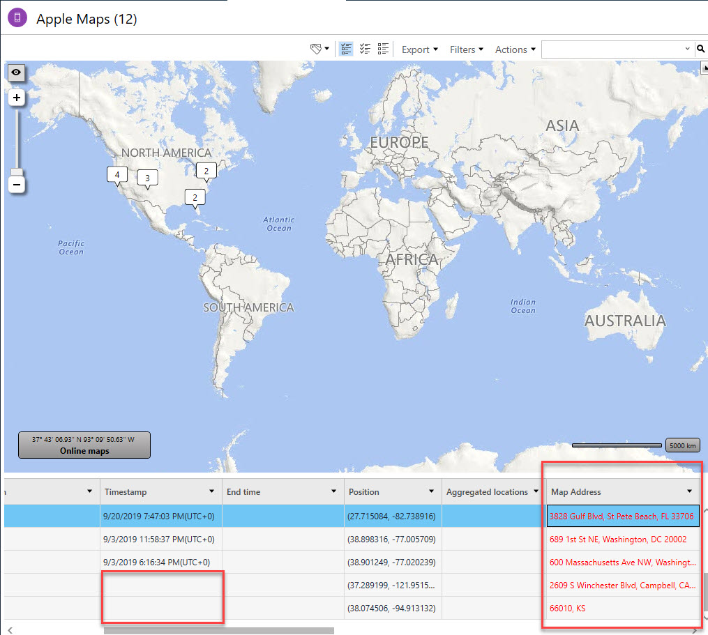Image resolution: width=708 pixels, height=635 pixels.
Task: Expand the search box history dropdown
Action: [687, 49]
